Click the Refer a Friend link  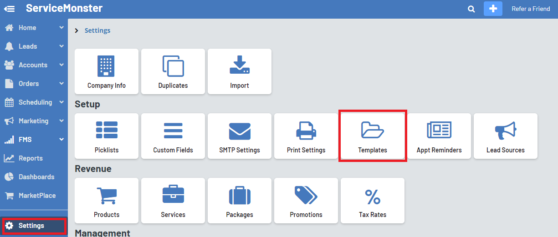[x=531, y=9]
